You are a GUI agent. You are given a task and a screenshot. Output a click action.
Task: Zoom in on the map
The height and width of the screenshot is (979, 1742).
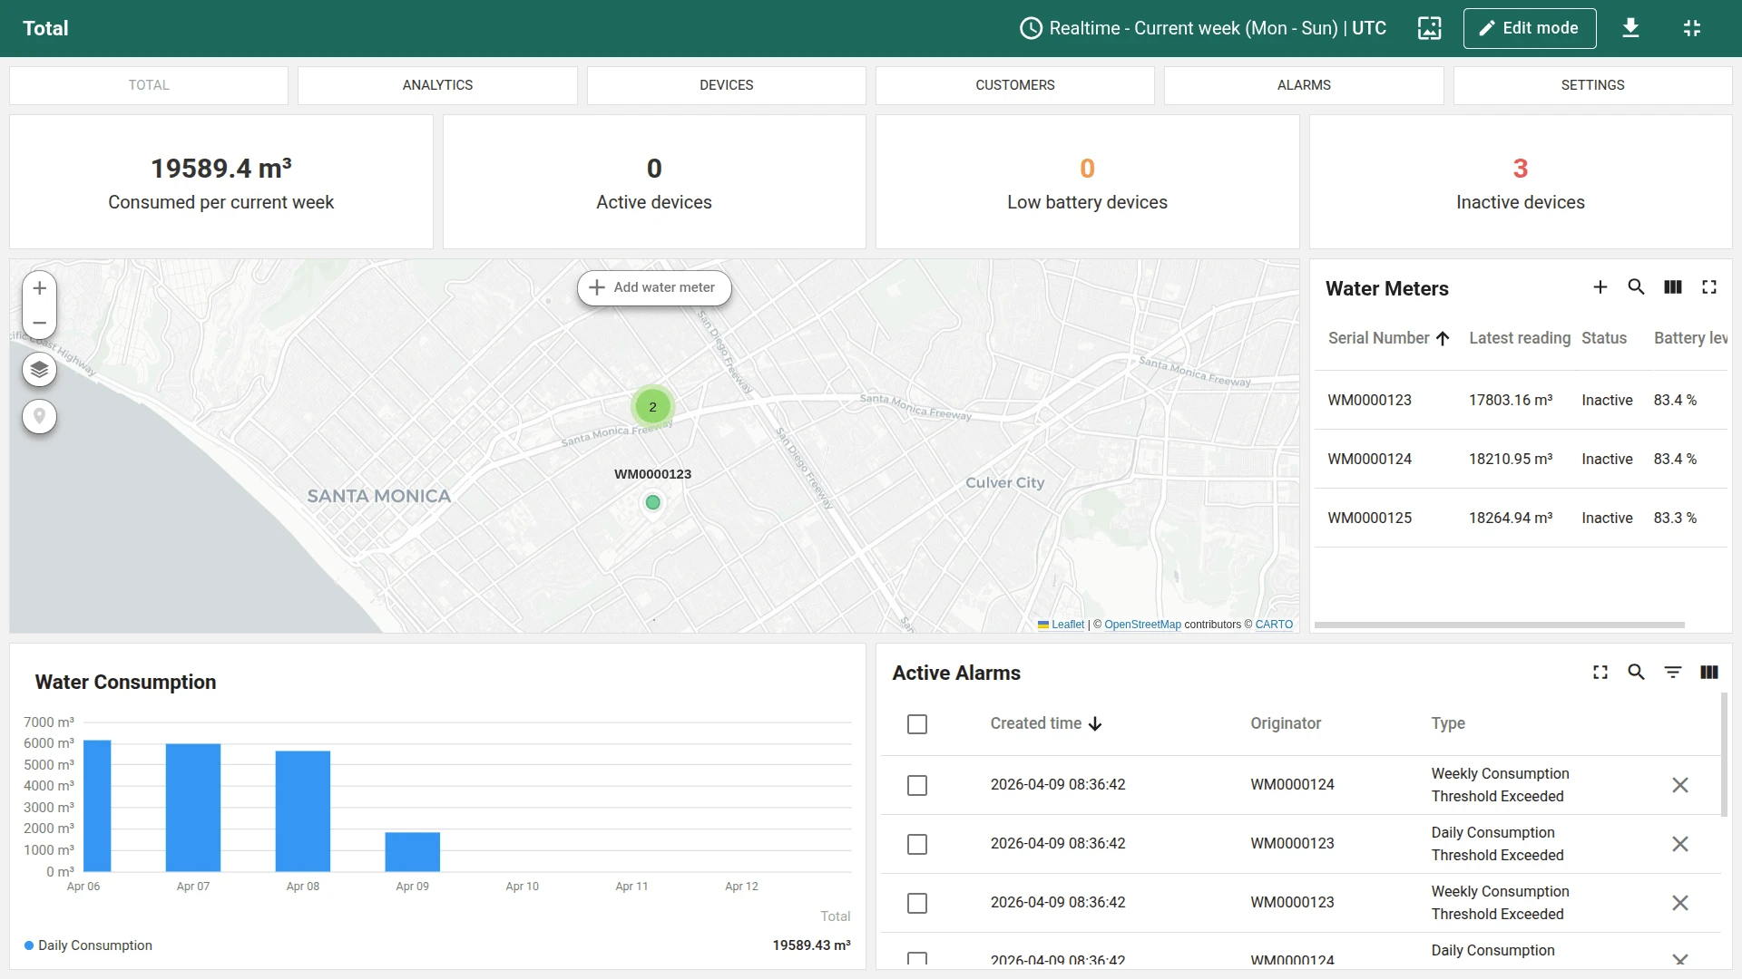[40, 288]
